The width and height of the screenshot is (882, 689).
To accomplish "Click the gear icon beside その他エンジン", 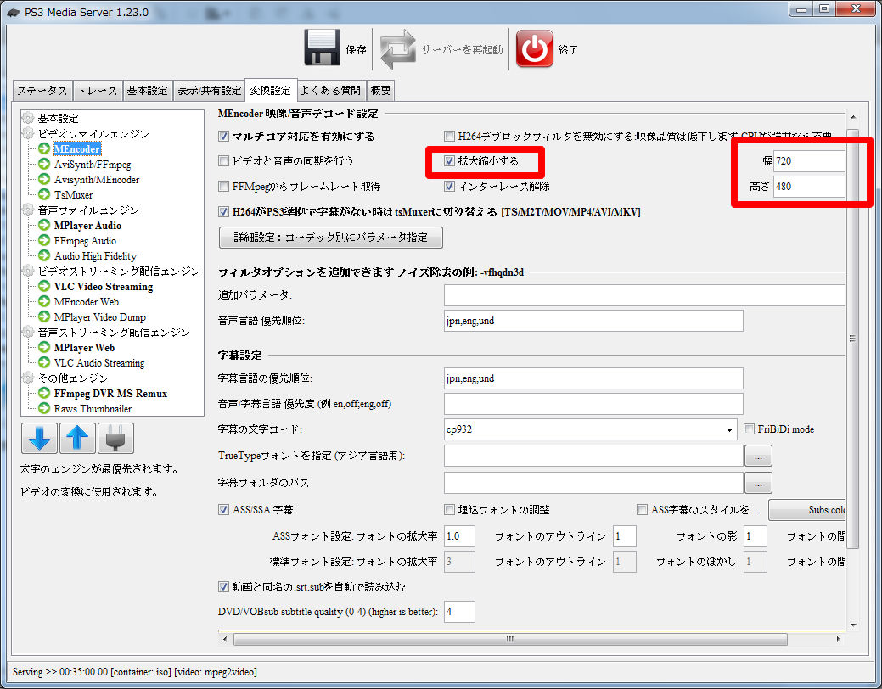I will coord(28,378).
